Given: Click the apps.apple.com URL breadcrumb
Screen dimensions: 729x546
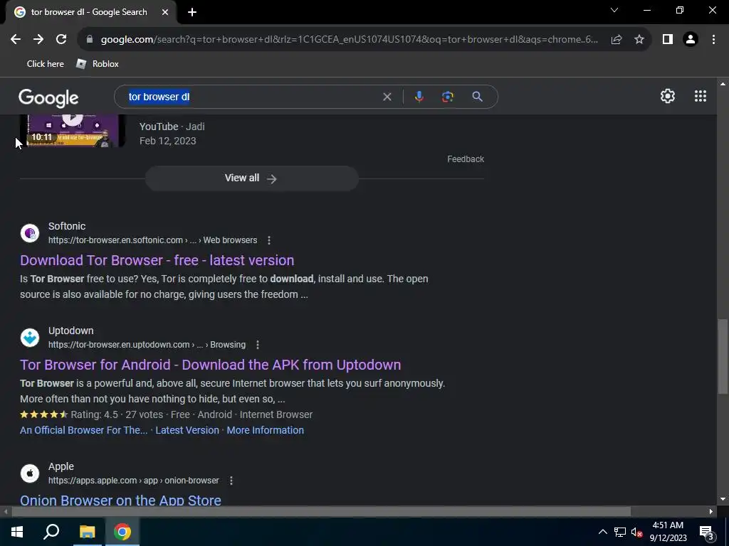Looking at the screenshot, I should pos(133,481).
